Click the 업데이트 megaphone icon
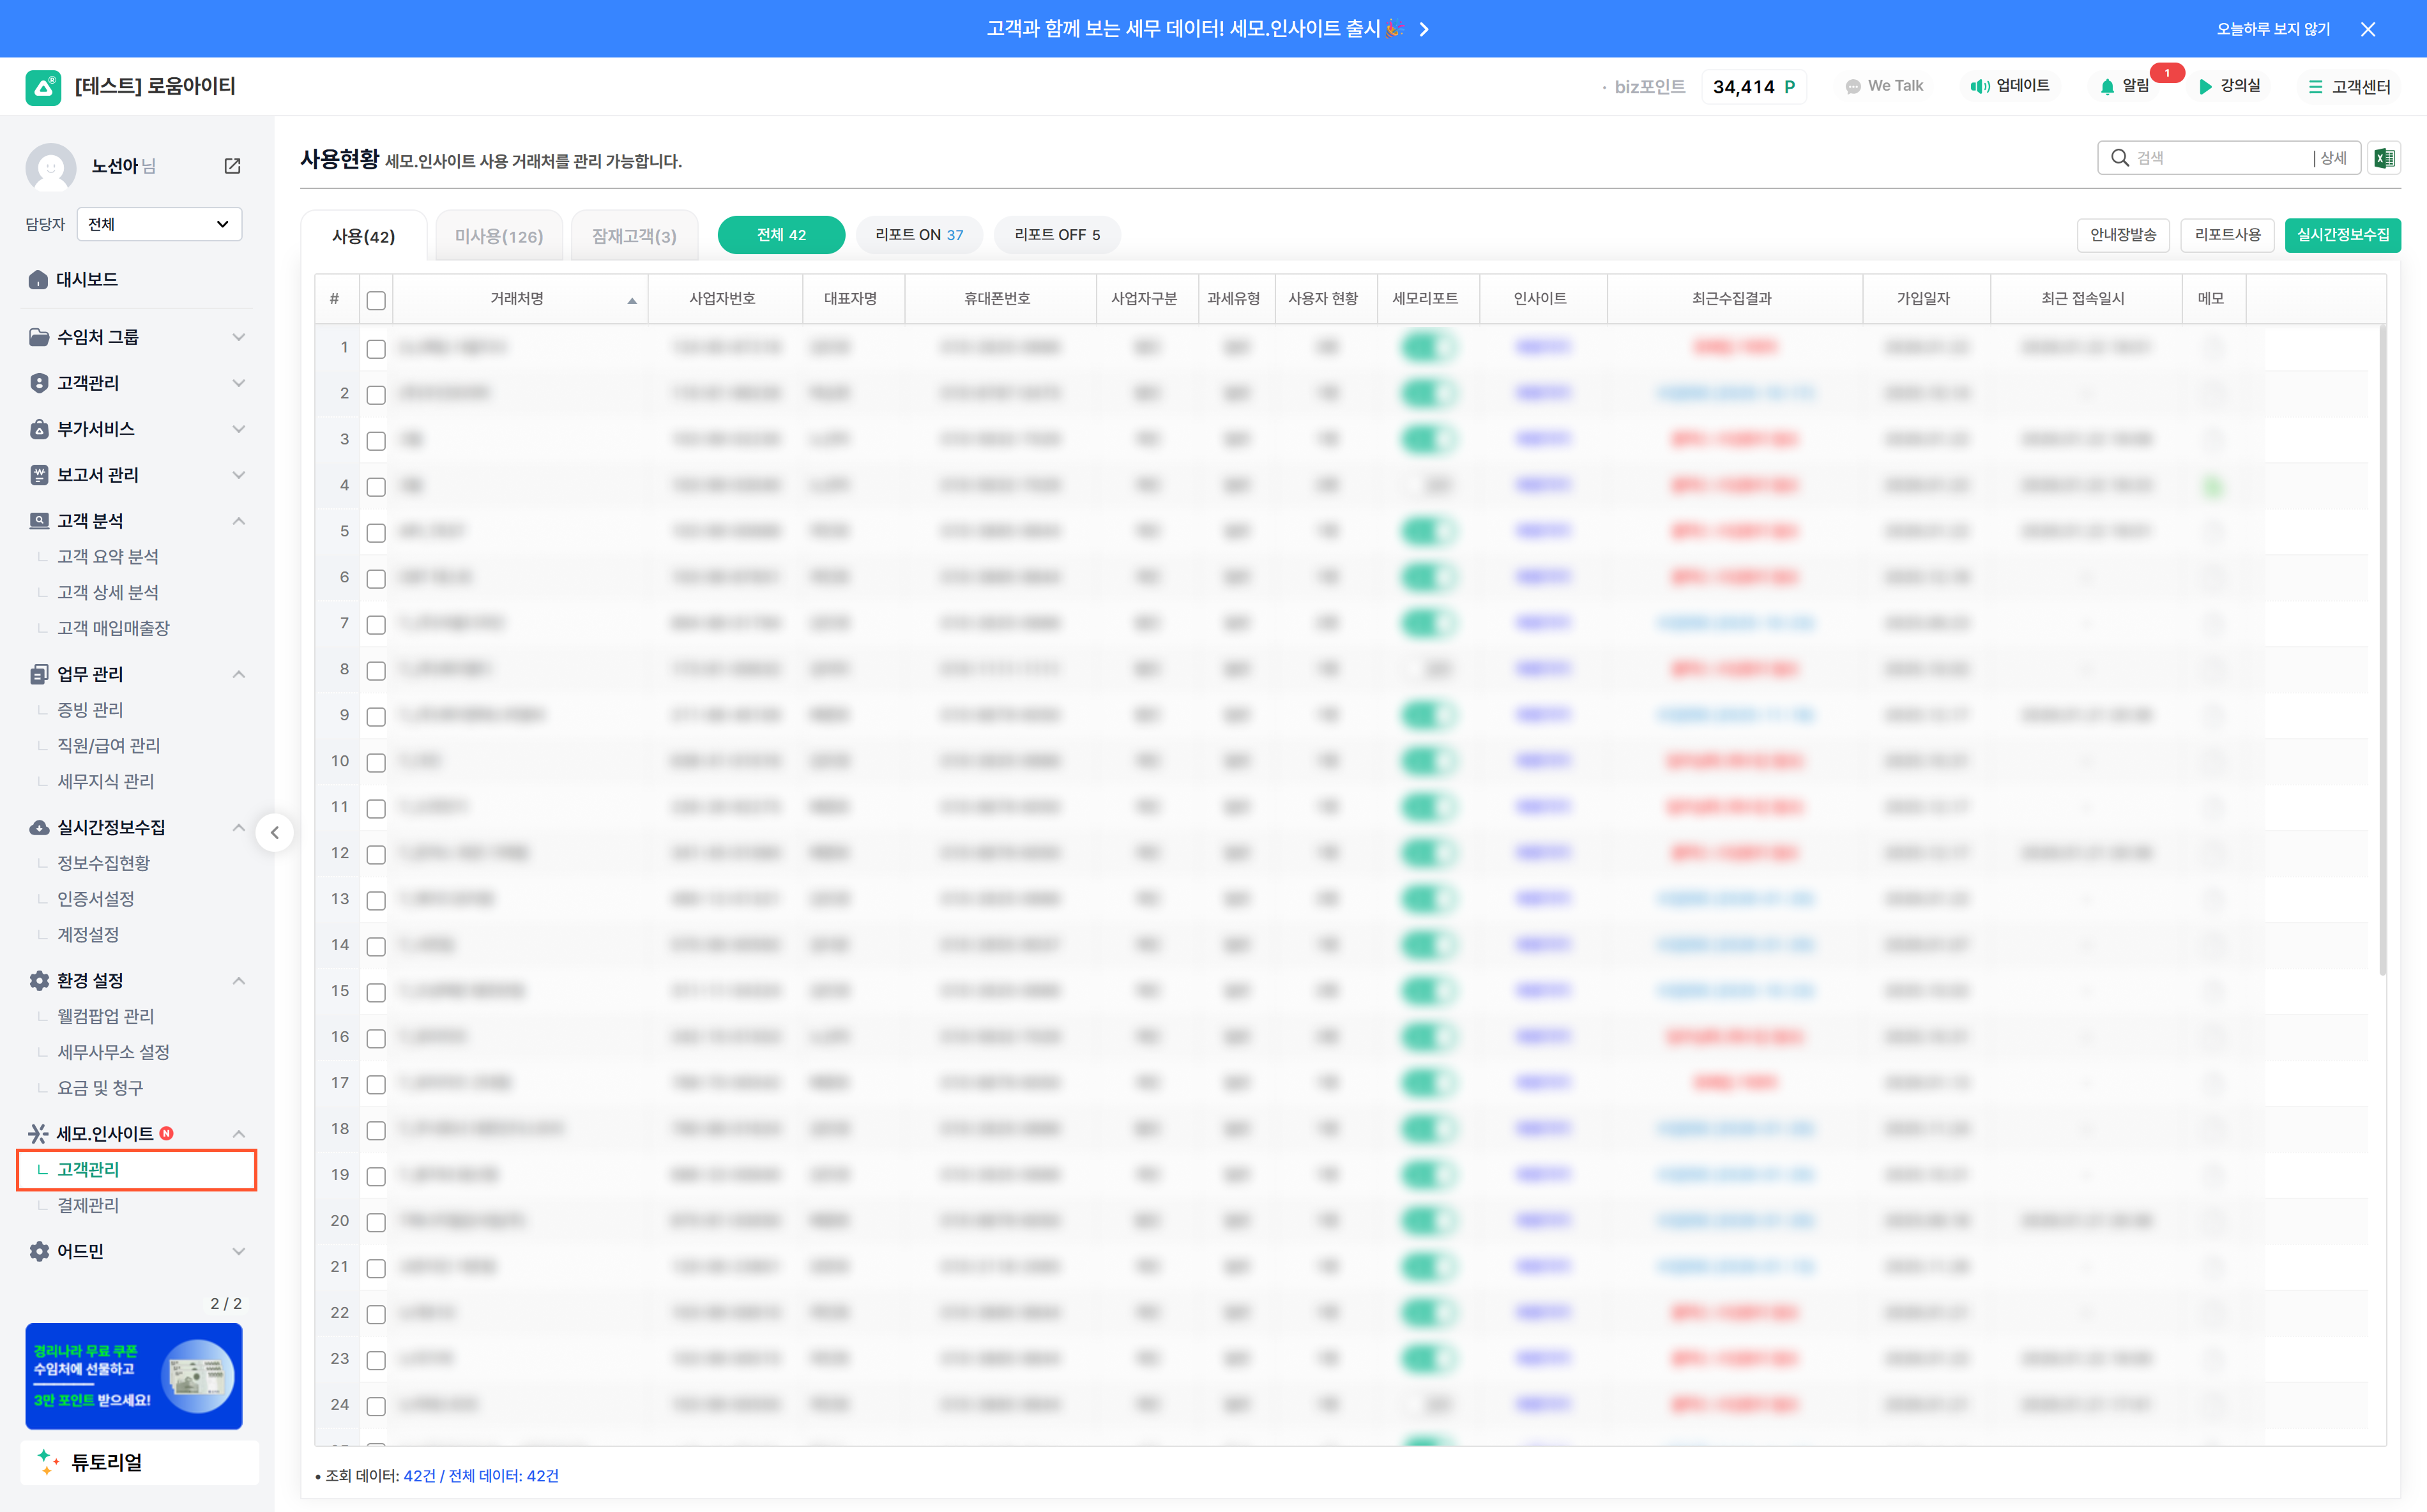Screen dimensions: 2427x1512 click(1979, 86)
